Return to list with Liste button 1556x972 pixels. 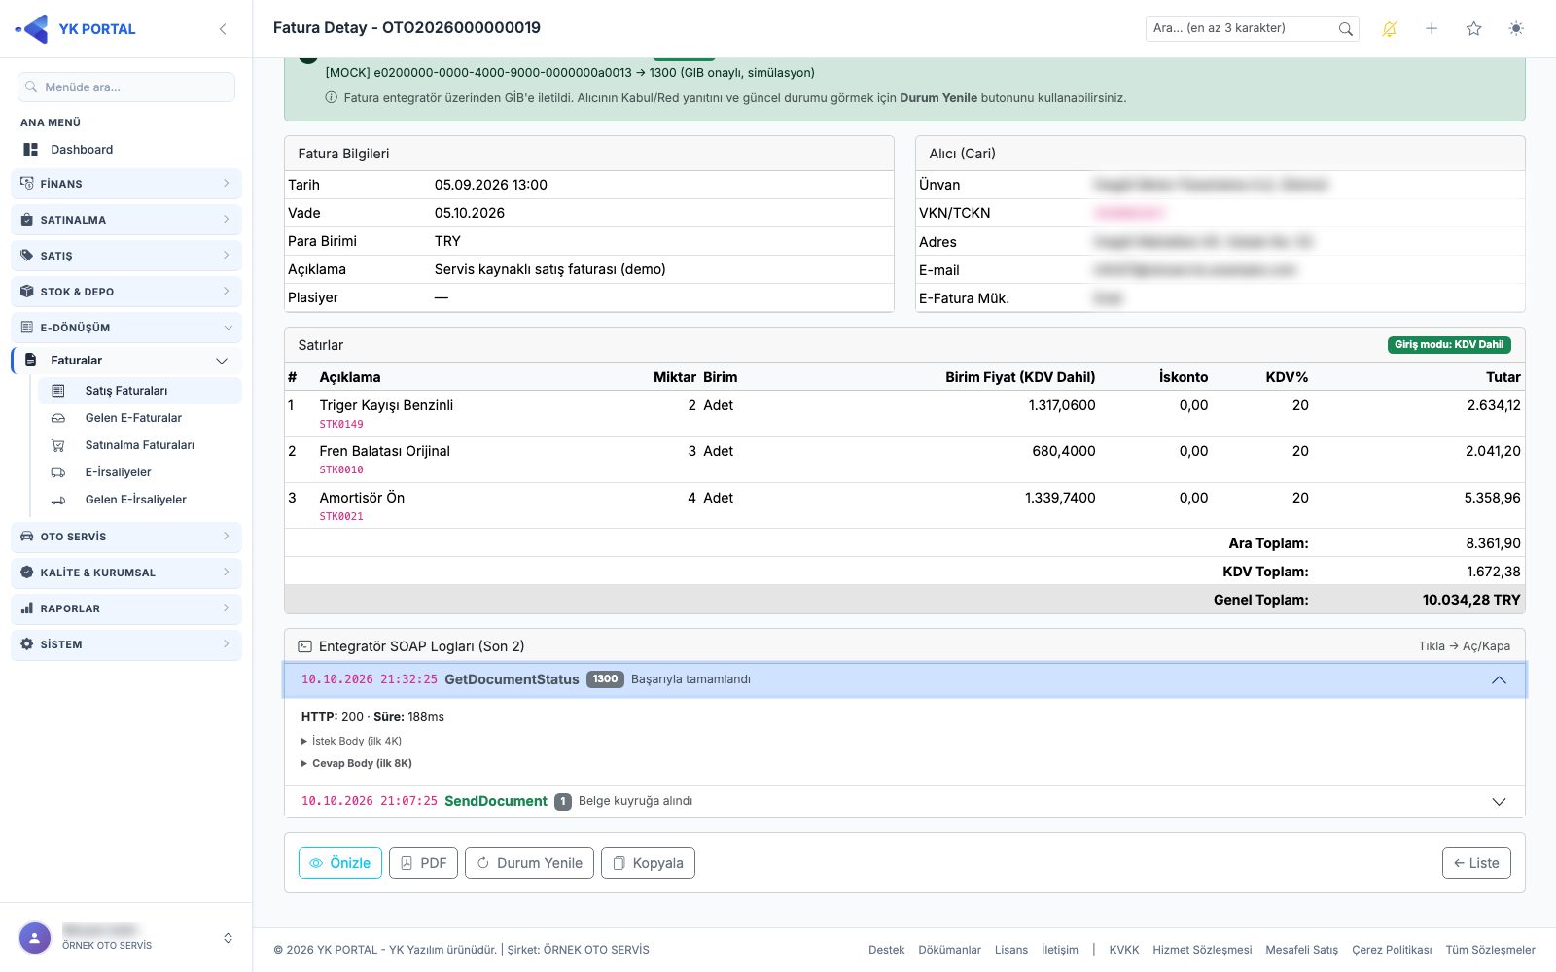pos(1476,863)
